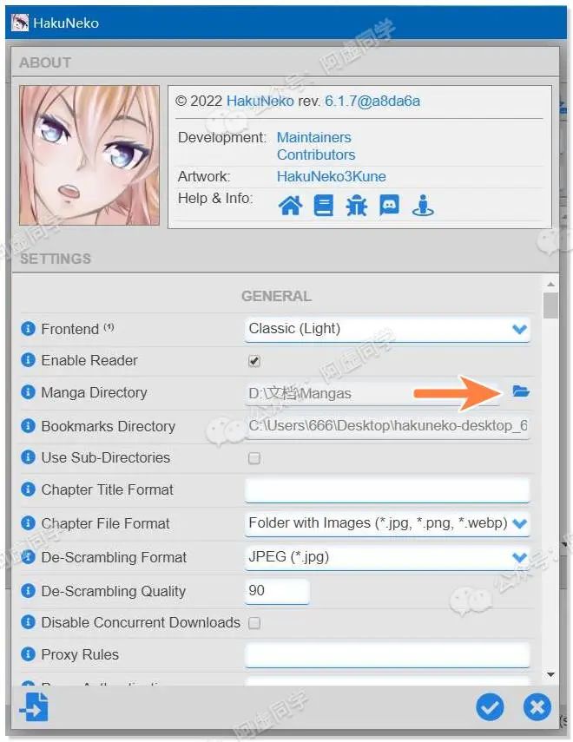Browse for Manga Directory folder
The width and height of the screenshot is (573, 742).
tap(521, 391)
